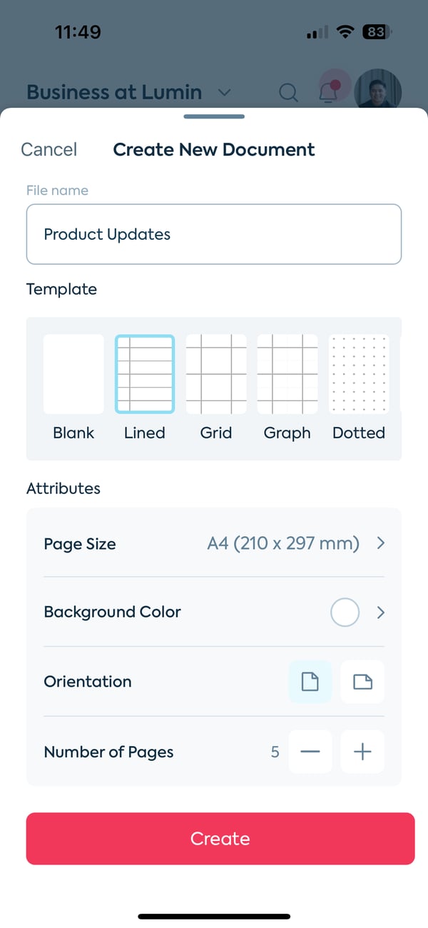Select the Lined template

145,373
